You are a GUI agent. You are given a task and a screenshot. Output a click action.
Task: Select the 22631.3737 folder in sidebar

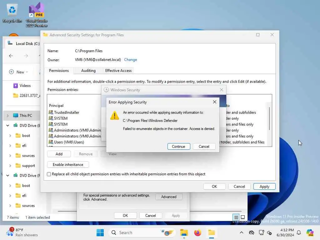pyautogui.click(x=27, y=96)
